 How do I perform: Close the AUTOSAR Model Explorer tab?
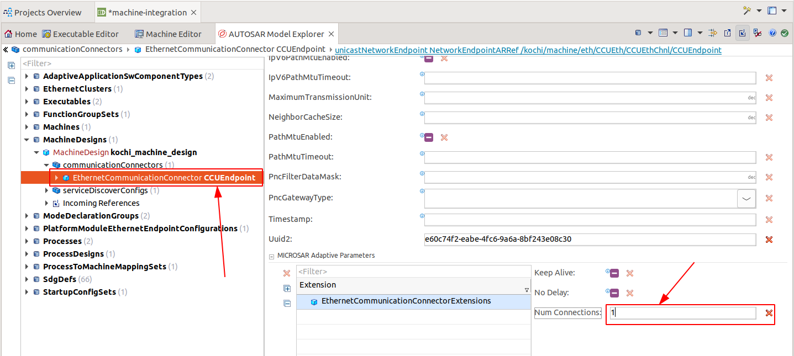click(x=330, y=34)
